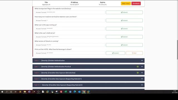
Task: Open the Windows Start menu
Action: [x=2, y=92]
